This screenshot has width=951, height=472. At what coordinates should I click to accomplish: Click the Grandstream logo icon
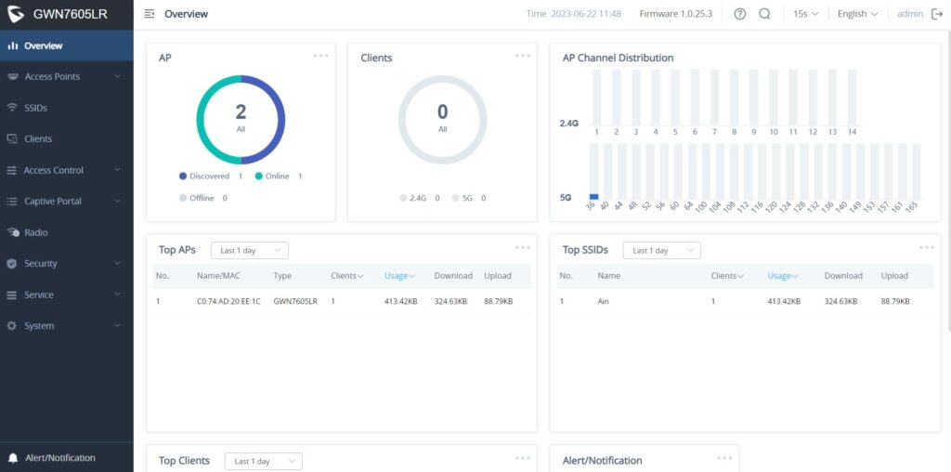16,14
